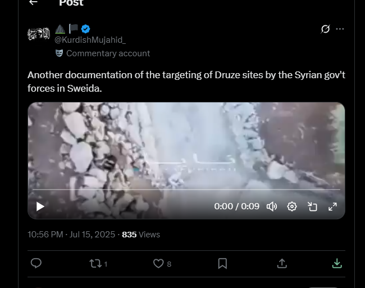Click the video progress bar
This screenshot has height=288, width=365.
click(x=186, y=190)
